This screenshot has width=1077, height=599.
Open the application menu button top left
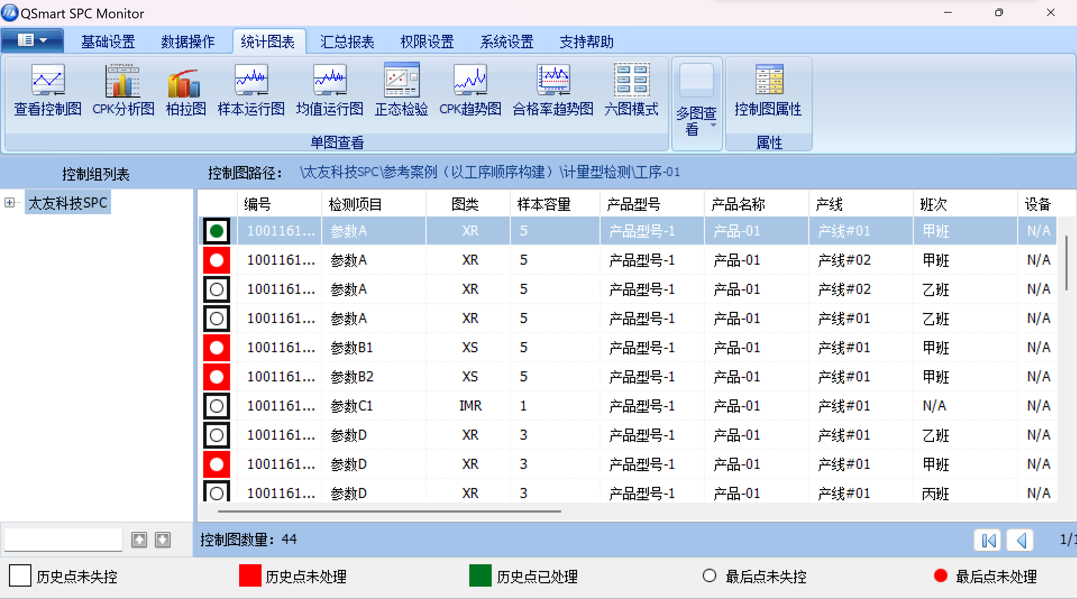point(32,40)
